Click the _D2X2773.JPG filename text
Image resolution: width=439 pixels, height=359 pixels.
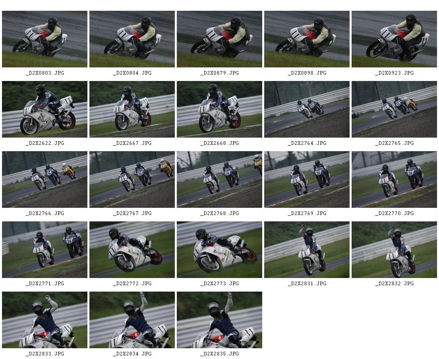pos(219,284)
